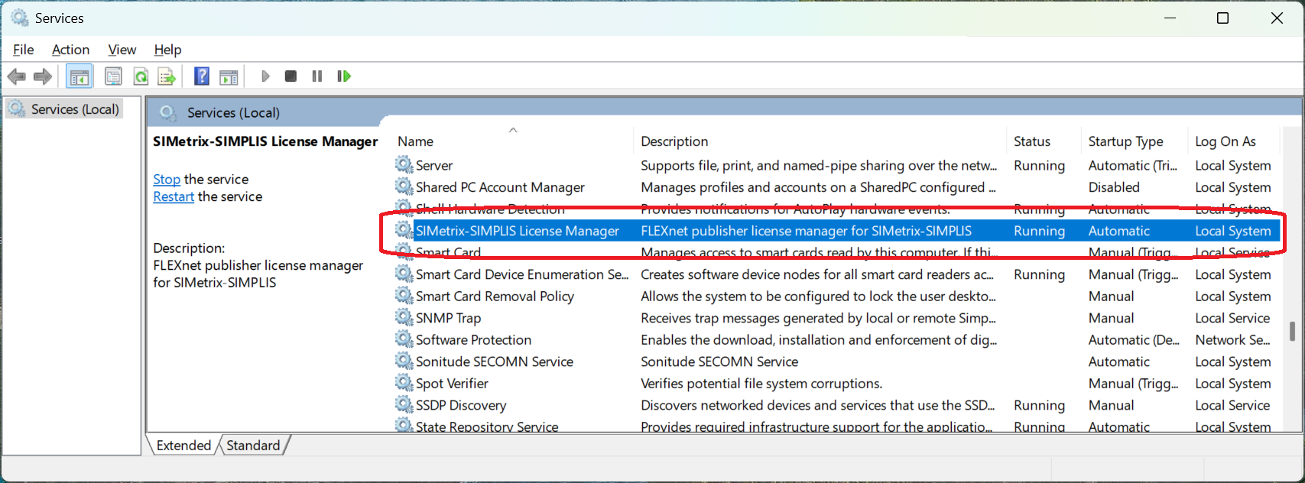Screen dimensions: 1305x483
Task: Start the service with the play icon
Action: (265, 76)
